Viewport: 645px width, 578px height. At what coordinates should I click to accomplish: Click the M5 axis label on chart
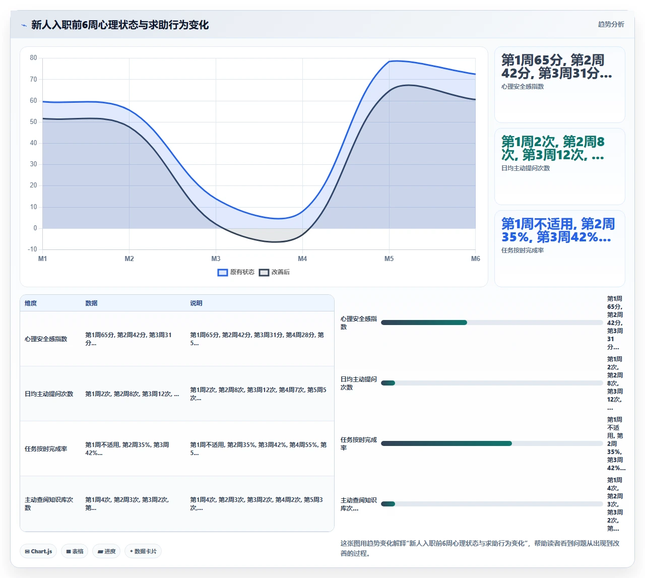(x=389, y=259)
